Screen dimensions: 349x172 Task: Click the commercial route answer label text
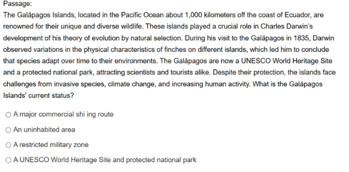pos(63,114)
